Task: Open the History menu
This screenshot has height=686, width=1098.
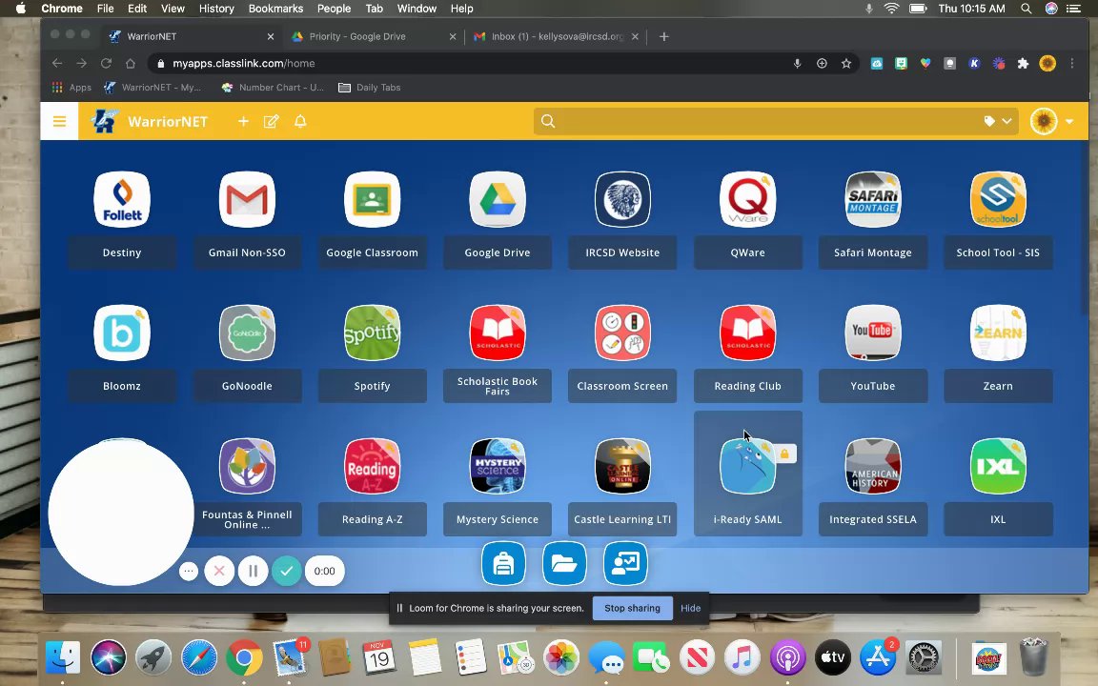Action: pos(216,9)
